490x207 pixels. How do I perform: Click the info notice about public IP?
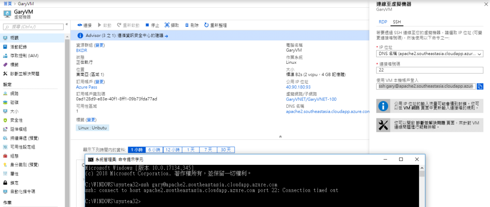click(x=430, y=106)
